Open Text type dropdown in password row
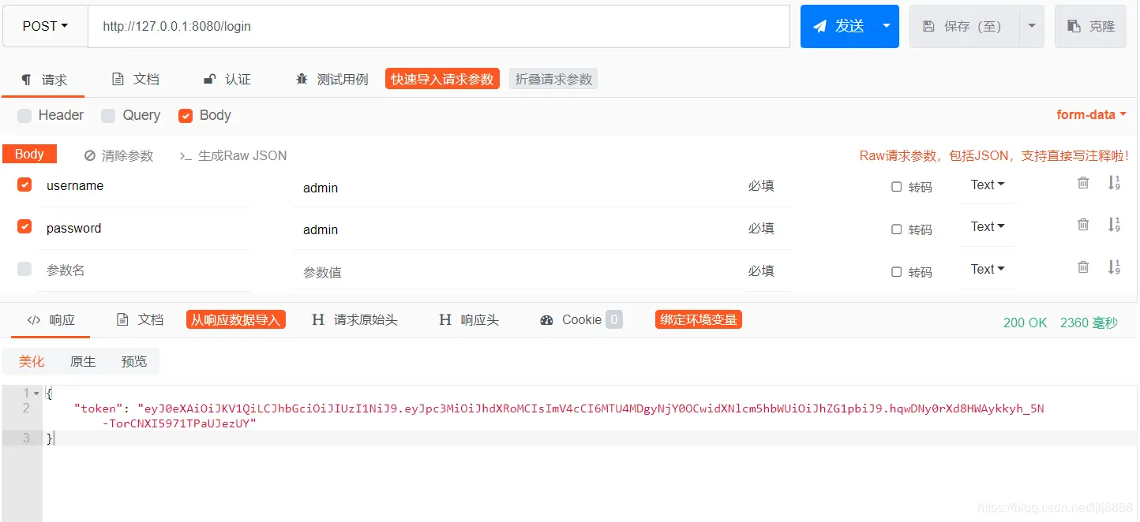Screen dimensions: 1140x522 point(987,226)
